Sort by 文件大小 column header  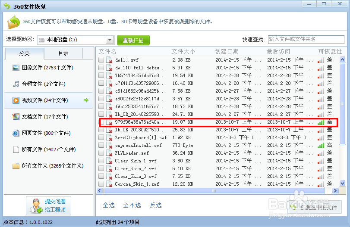(183, 51)
